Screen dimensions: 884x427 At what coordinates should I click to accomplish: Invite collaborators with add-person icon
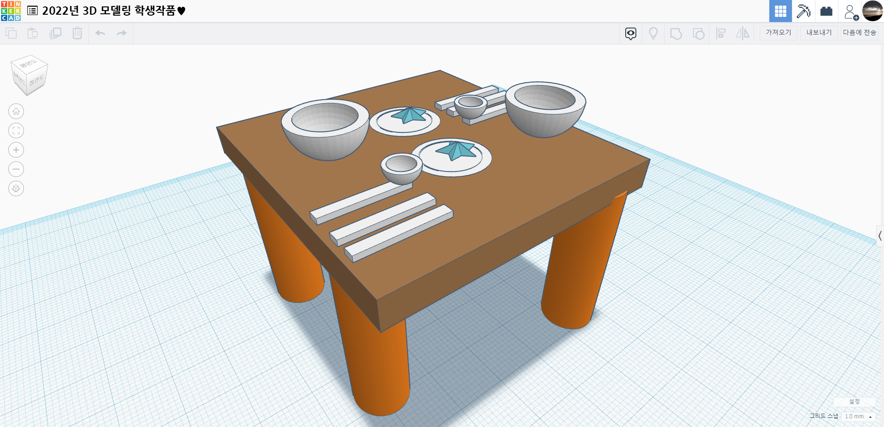click(850, 11)
